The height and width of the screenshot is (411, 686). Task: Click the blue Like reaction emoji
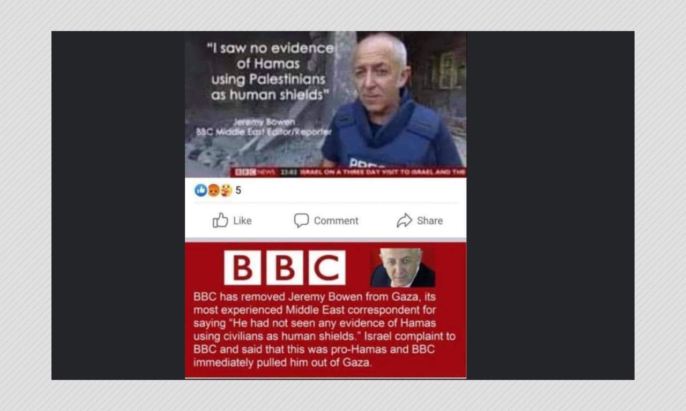point(201,191)
